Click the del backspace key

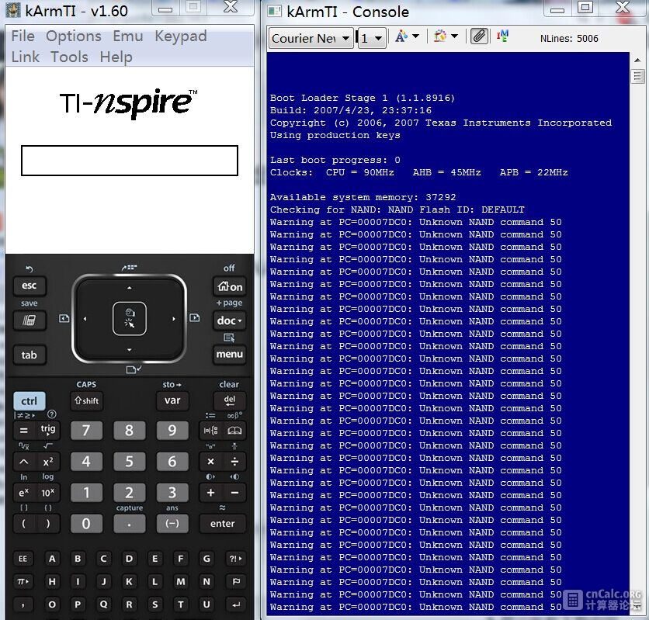(x=230, y=400)
